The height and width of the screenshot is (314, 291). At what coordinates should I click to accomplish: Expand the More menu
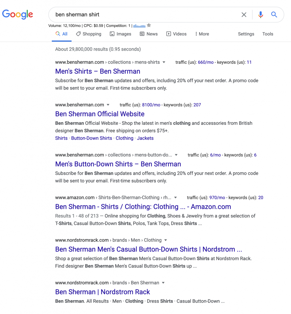click(202, 34)
